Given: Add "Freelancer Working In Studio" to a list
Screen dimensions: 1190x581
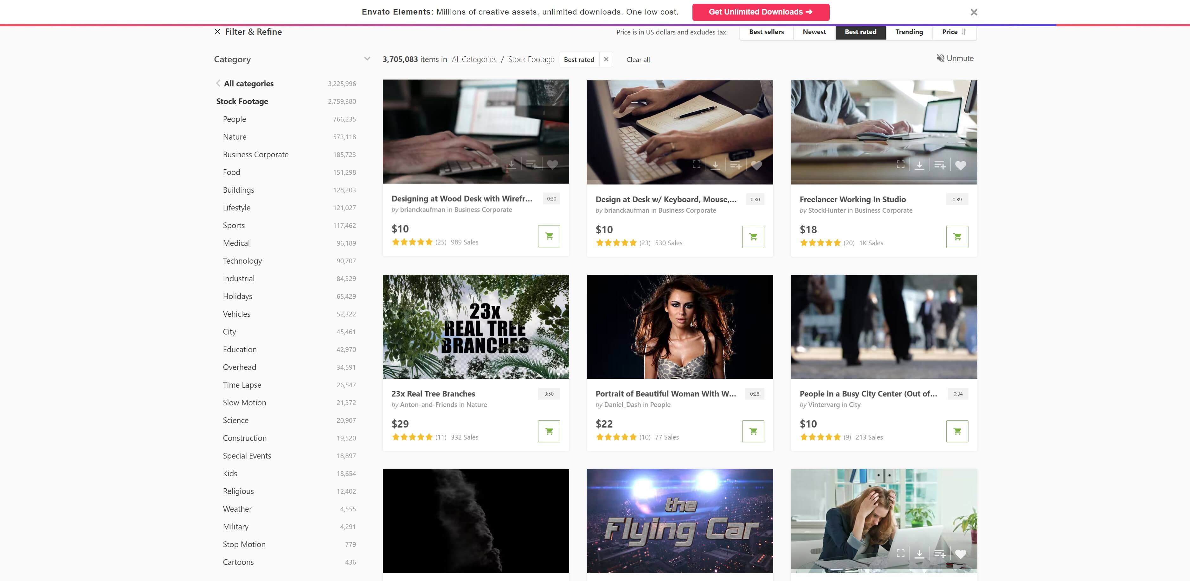Looking at the screenshot, I should [940, 165].
